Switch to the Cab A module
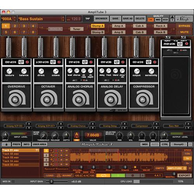Screen dimensions: 194x194 [x=140, y=26]
